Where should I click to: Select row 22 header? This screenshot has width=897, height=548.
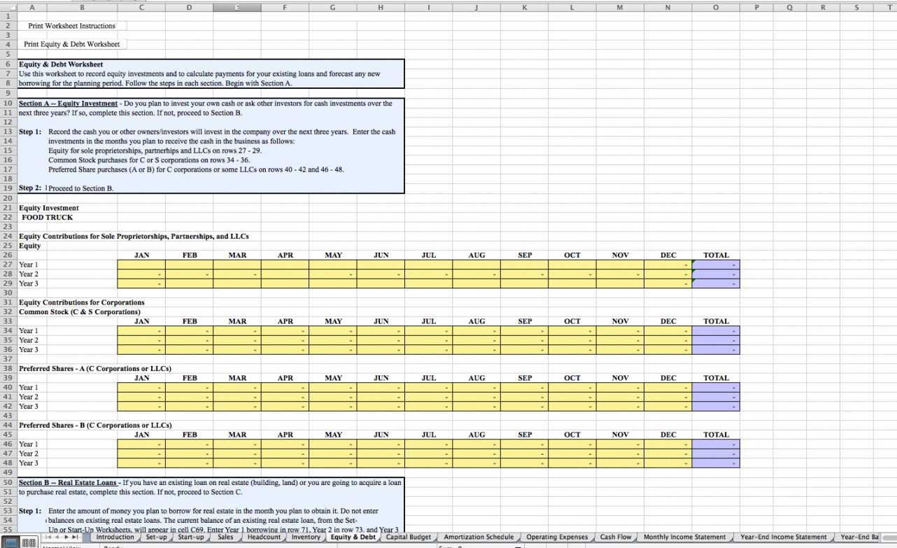point(8,217)
